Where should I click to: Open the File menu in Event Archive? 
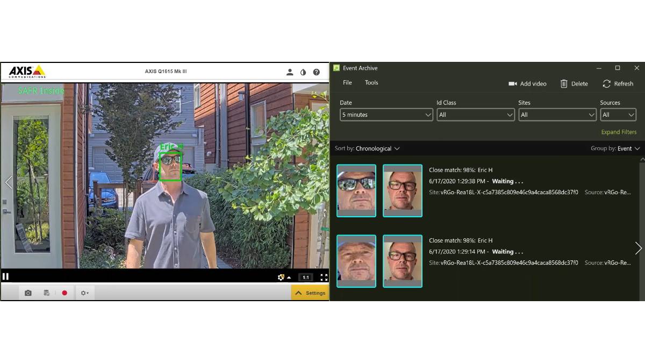tap(347, 83)
